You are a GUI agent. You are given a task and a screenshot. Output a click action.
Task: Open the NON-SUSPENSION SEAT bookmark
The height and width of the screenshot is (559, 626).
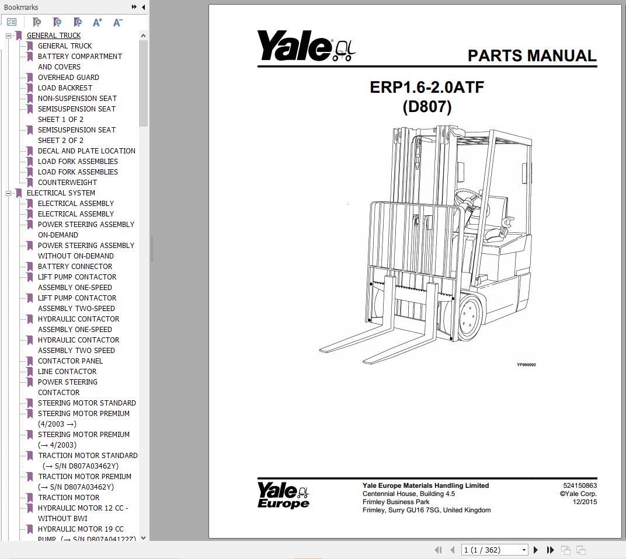point(77,98)
